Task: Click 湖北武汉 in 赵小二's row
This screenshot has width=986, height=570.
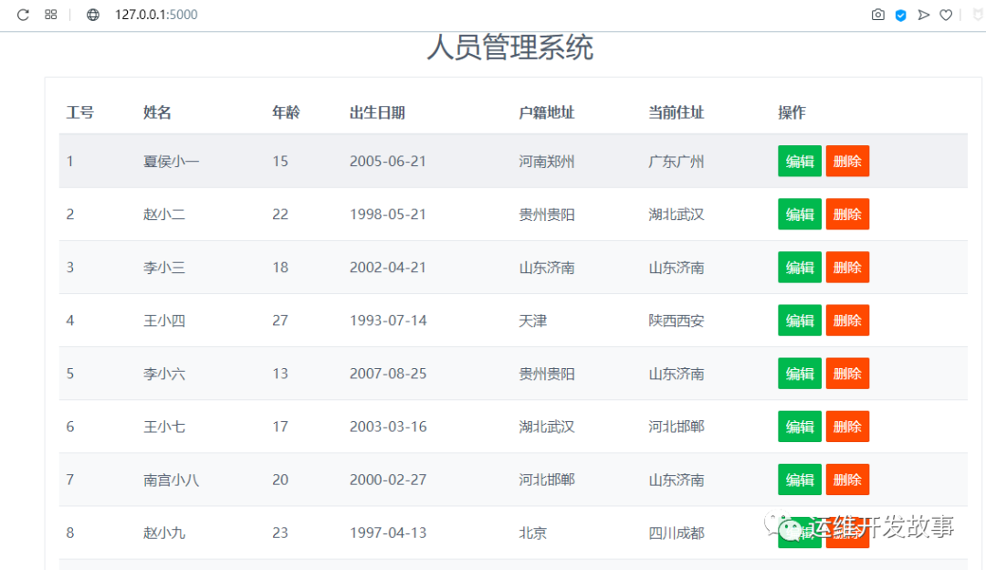Action: pos(676,214)
